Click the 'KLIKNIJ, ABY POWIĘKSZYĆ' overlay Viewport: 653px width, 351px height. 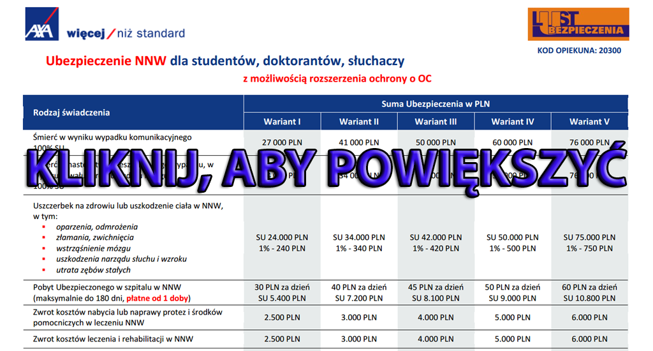[x=326, y=168]
